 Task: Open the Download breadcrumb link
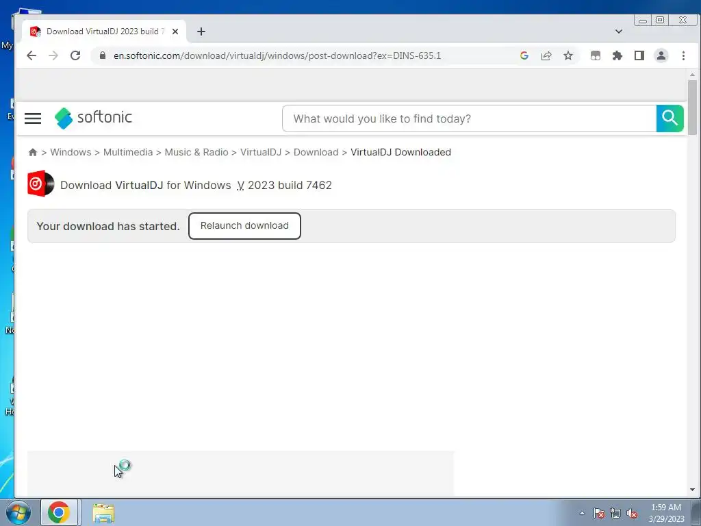[x=316, y=152]
